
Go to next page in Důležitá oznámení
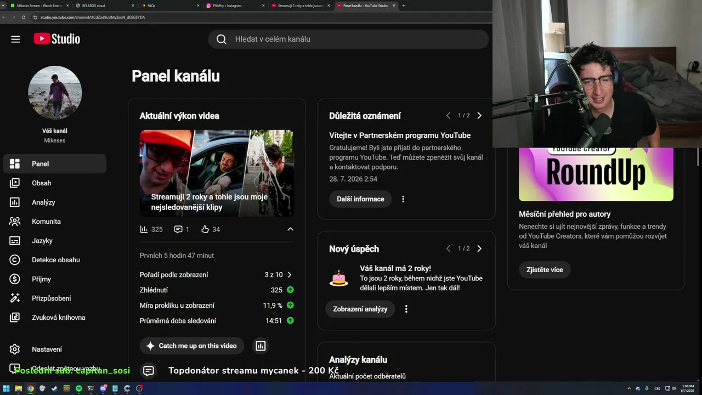coord(479,116)
